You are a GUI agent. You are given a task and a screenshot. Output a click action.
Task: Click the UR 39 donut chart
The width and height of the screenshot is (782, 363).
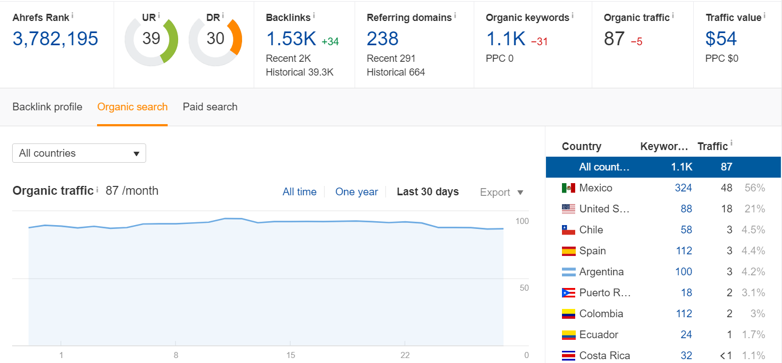point(151,41)
